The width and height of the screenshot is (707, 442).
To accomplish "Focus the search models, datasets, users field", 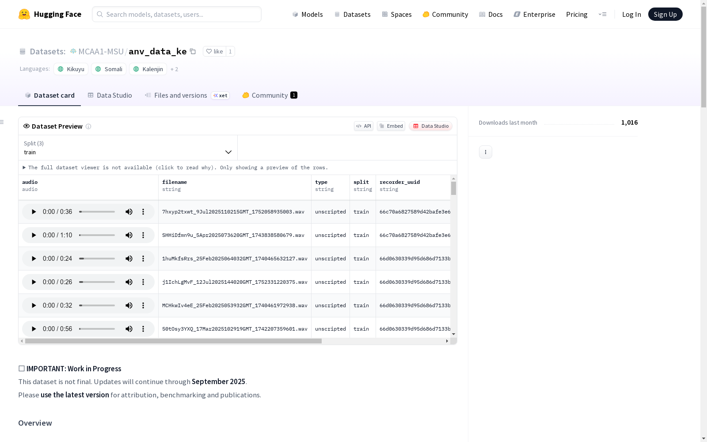I will [x=177, y=14].
